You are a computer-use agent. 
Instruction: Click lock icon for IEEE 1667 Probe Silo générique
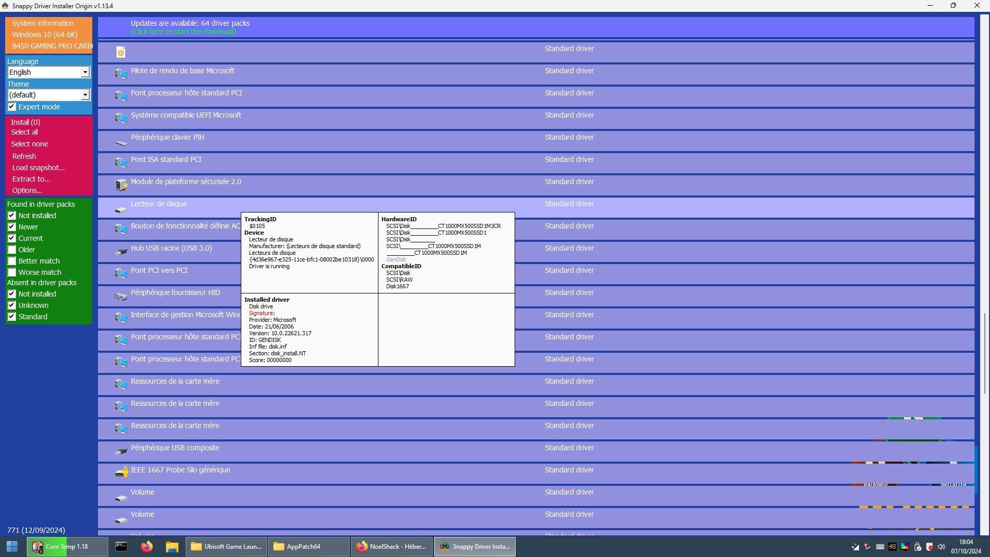(x=121, y=472)
